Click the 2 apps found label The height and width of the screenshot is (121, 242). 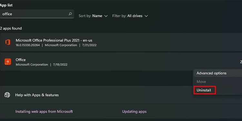11,28
